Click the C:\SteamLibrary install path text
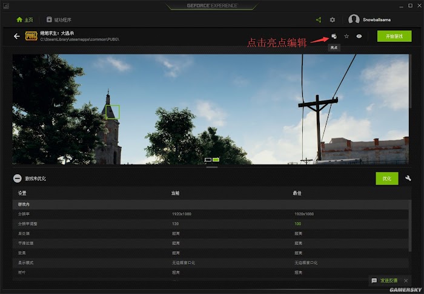The height and width of the screenshot is (294, 424). 80,39
